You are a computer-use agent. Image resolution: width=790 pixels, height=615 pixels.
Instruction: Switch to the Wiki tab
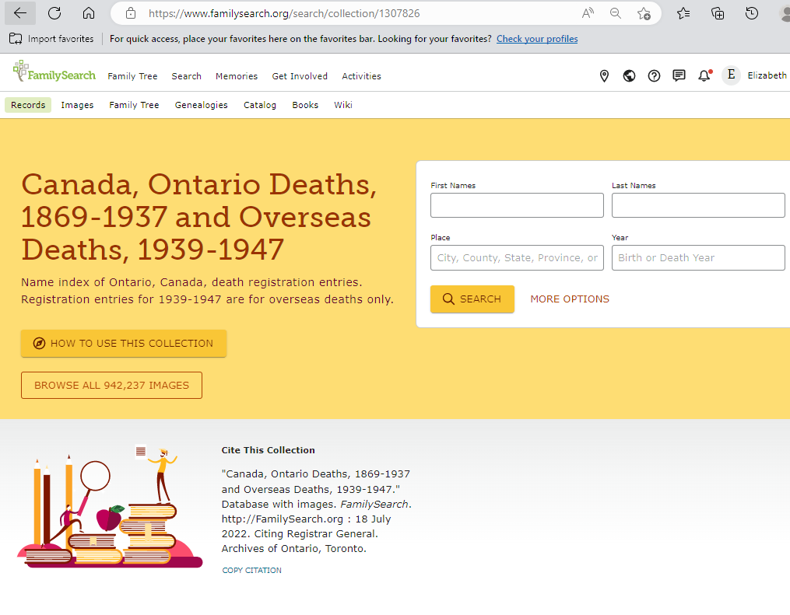pos(343,105)
